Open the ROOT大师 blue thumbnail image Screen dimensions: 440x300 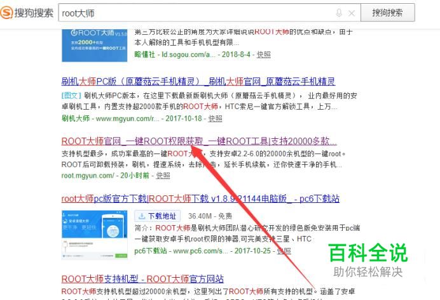coord(95,45)
